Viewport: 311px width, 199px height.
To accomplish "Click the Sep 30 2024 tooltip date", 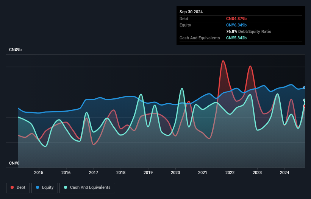I will tap(191, 12).
